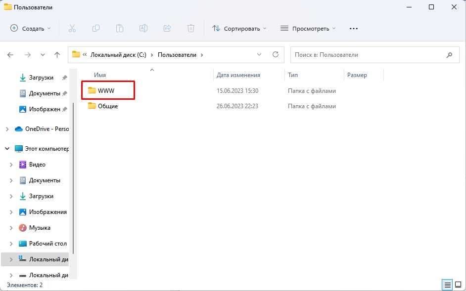Switch to details view layout icon
This screenshot has width=466, height=291.
click(x=447, y=285)
